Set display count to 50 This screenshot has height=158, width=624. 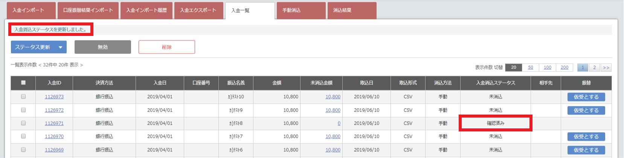[x=530, y=67]
